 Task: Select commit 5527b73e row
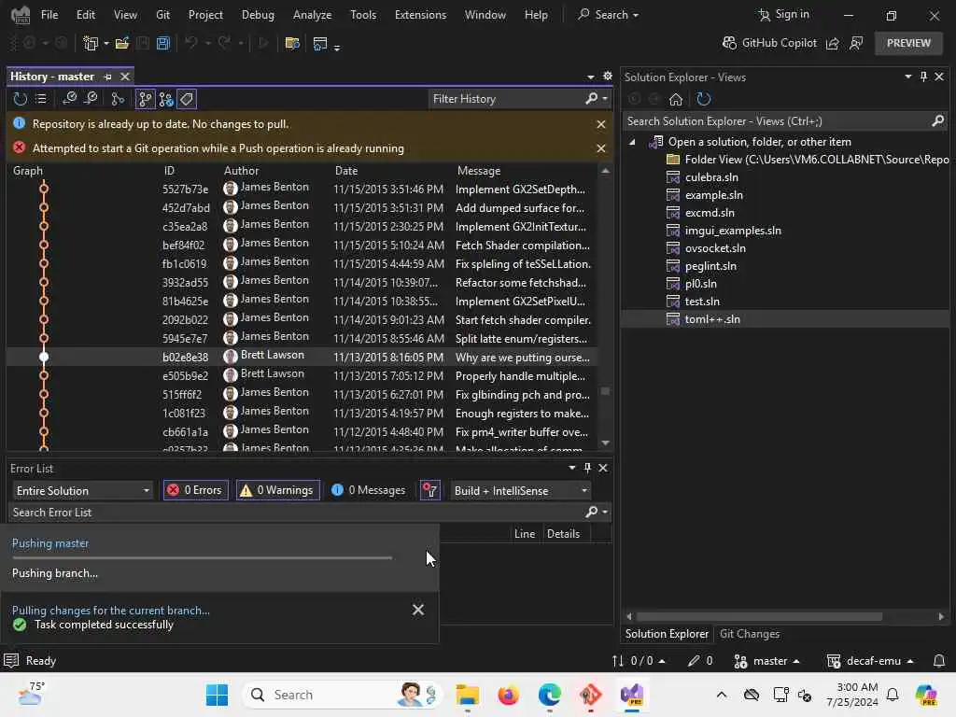click(x=302, y=189)
